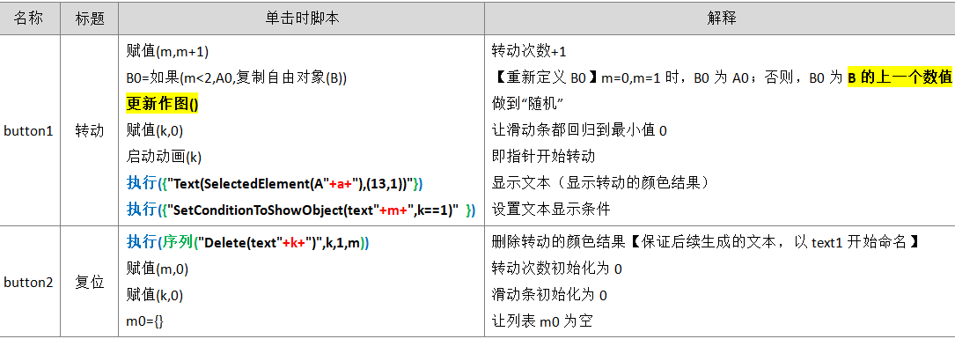Viewport: 955px width, 339px height.
Task: Click explanation 转动次数初始化为 0
Action: 556,269
